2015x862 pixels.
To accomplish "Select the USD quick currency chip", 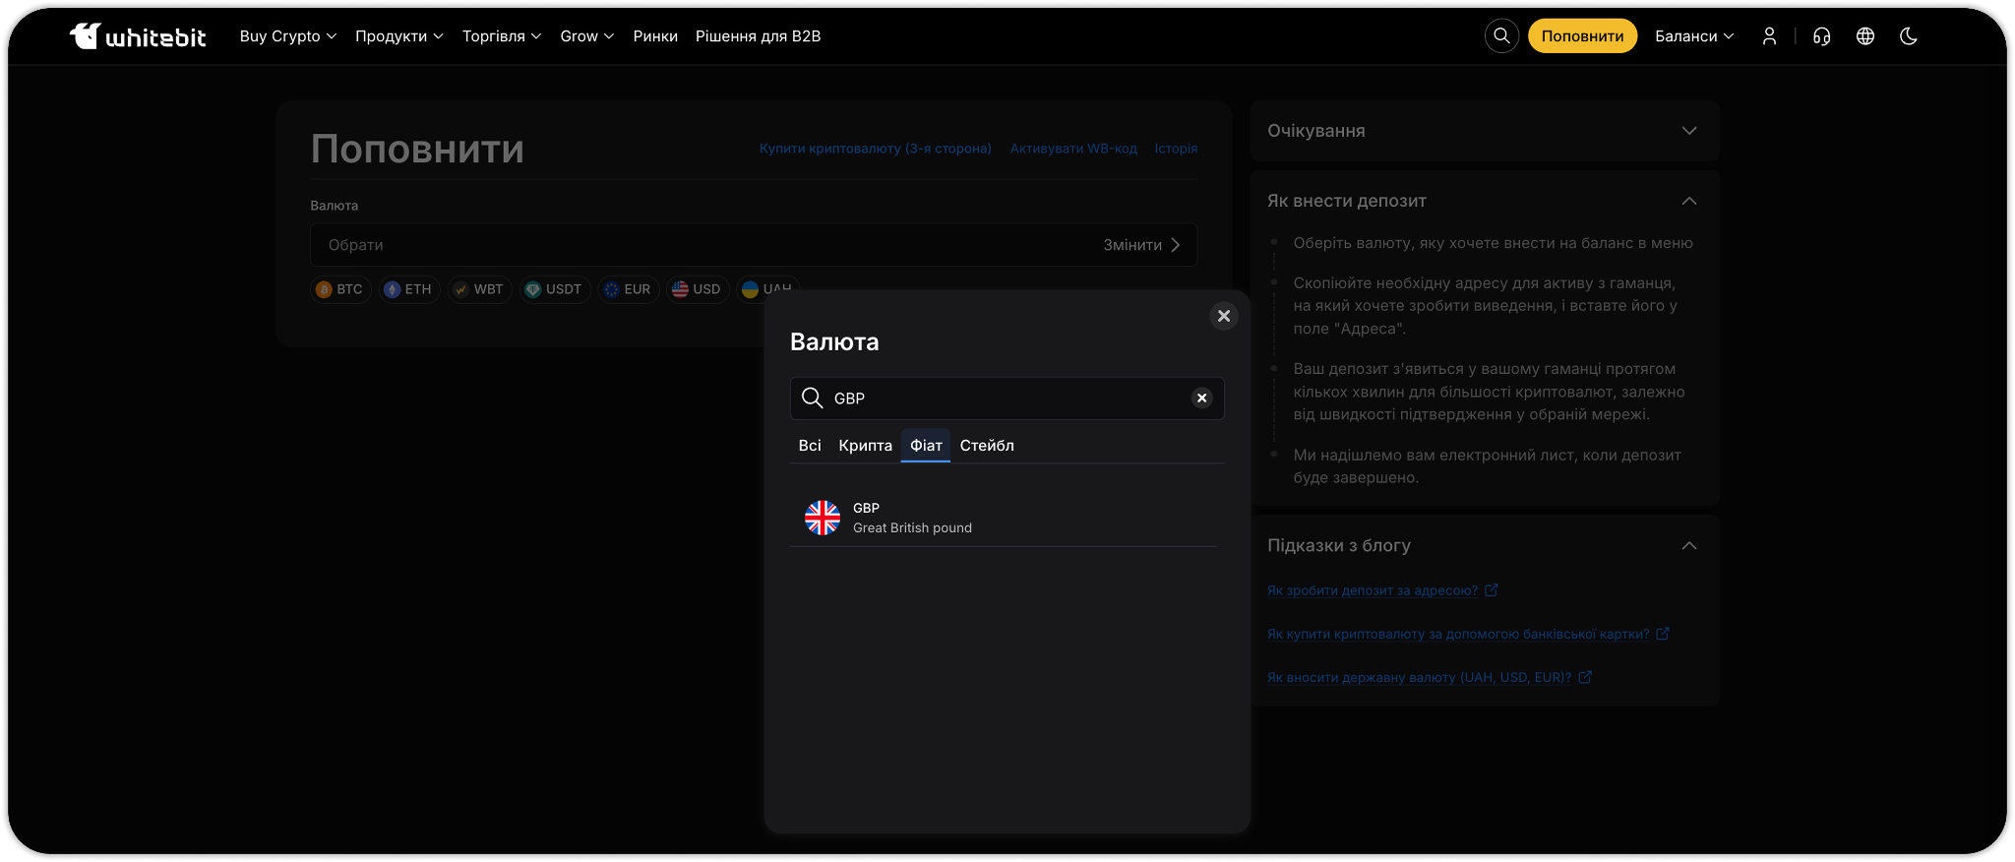I will [697, 289].
